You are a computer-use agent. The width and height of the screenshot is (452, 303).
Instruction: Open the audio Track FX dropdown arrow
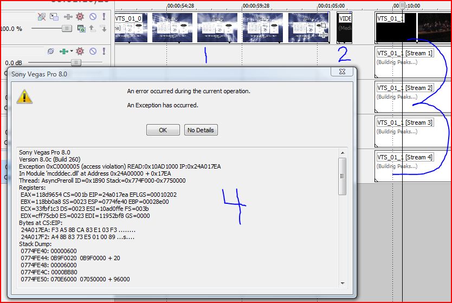pos(70,51)
